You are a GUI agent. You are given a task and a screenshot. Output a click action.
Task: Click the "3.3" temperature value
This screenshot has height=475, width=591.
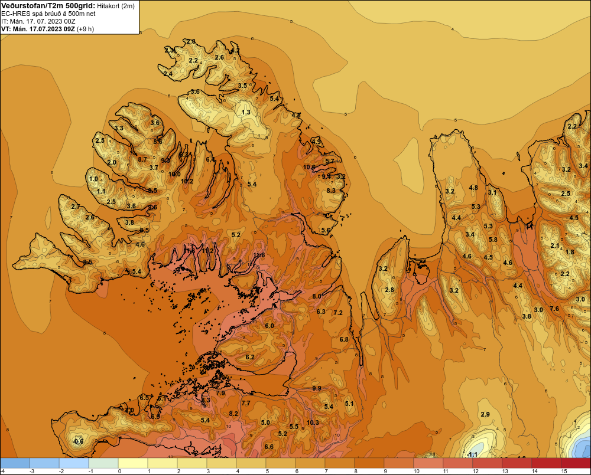click(x=119, y=128)
